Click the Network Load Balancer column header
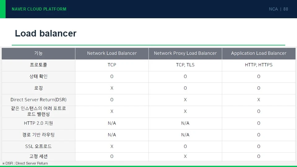This screenshot has width=297, height=167. [112, 53]
